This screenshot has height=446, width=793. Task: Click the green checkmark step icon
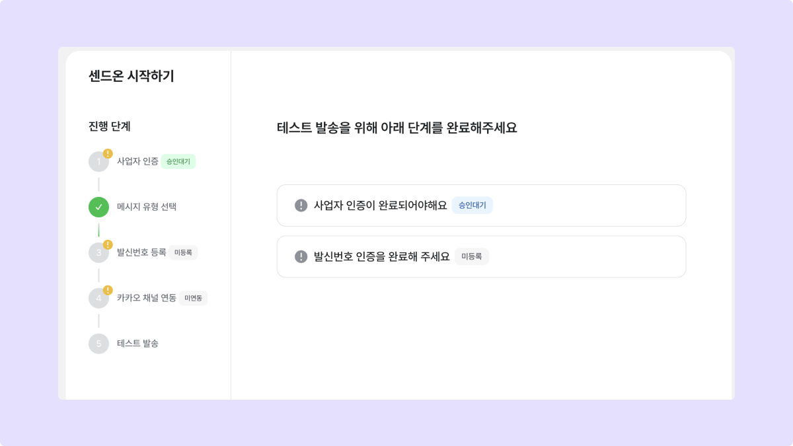pos(98,207)
